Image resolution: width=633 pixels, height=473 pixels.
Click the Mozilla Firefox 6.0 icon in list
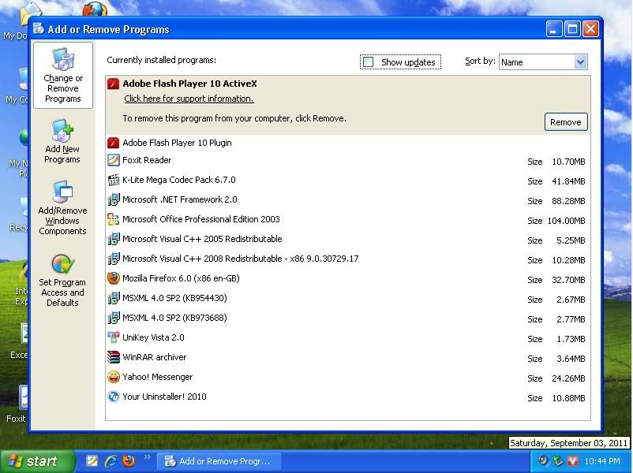pos(113,278)
